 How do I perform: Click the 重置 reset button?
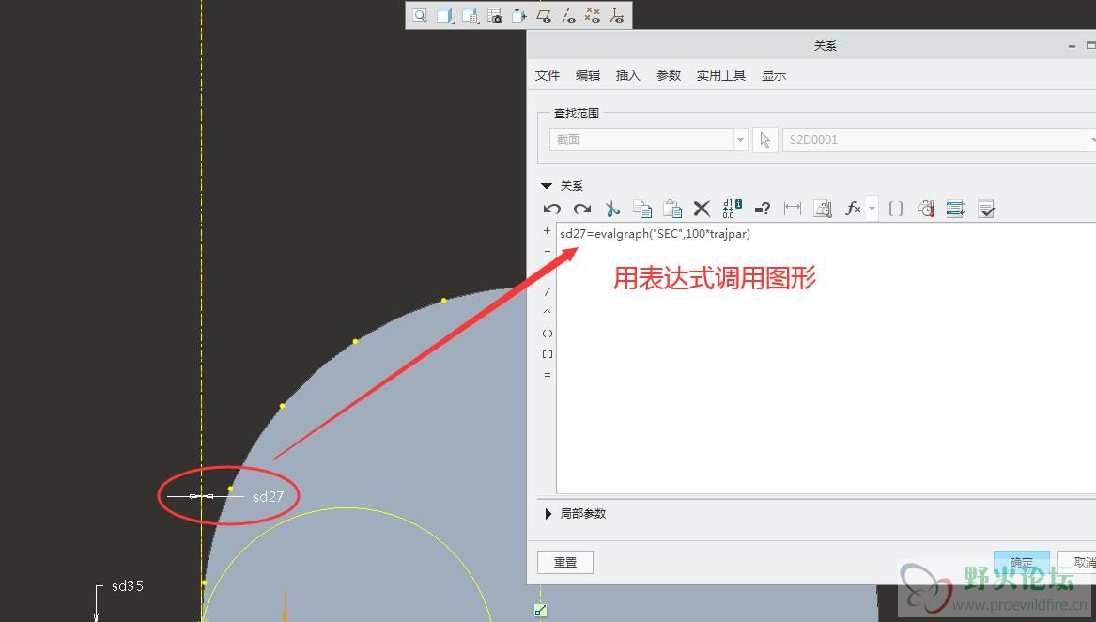[x=564, y=562]
